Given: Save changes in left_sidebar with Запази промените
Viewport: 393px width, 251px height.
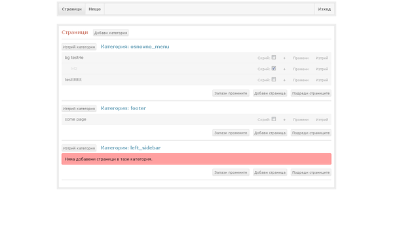Looking at the screenshot, I should click(x=231, y=172).
